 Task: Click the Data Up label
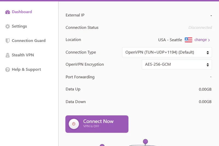73,89
